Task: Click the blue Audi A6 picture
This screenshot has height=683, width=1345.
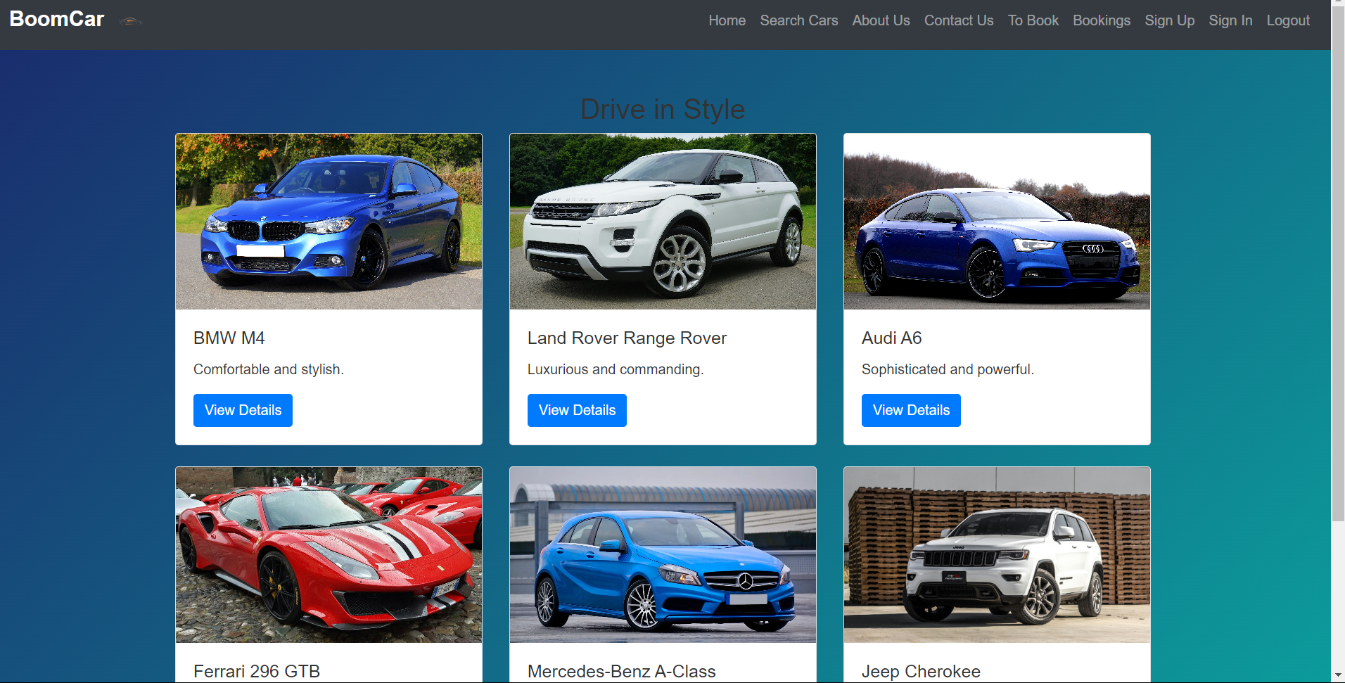Action: 997,222
